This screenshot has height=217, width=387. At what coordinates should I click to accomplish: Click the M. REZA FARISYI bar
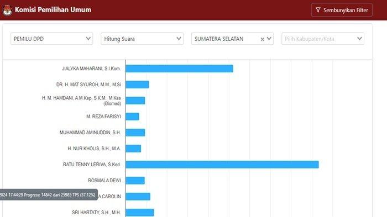click(x=132, y=117)
